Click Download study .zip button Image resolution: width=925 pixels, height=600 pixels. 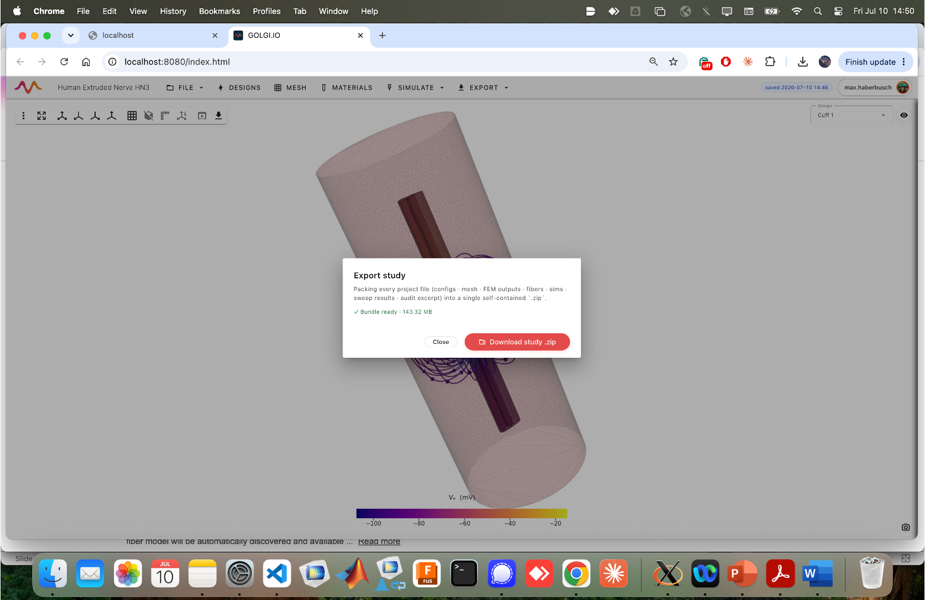517,342
